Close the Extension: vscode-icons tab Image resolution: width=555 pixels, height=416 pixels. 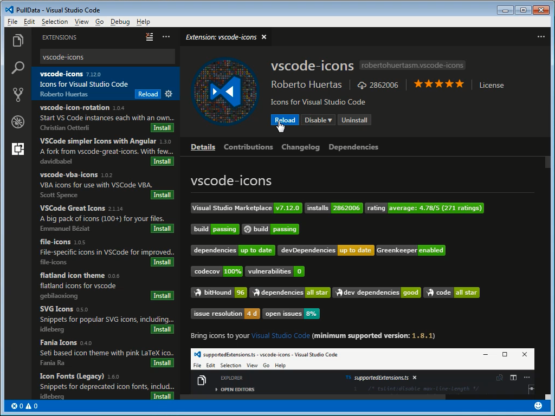click(x=264, y=37)
